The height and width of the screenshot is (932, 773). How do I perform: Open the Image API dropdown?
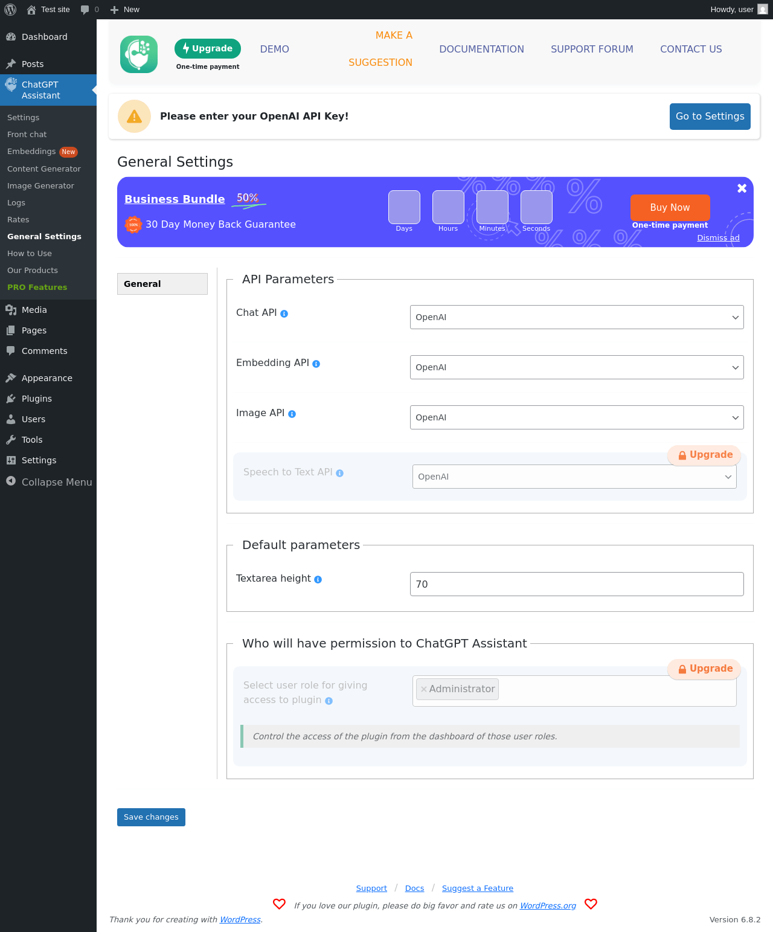point(577,417)
